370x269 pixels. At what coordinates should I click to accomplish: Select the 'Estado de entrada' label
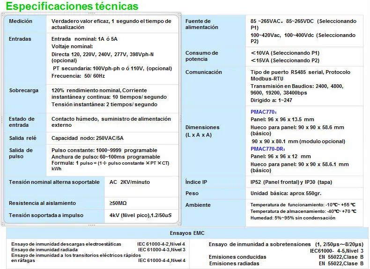pyautogui.click(x=22, y=122)
